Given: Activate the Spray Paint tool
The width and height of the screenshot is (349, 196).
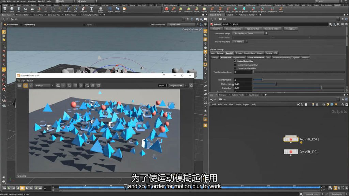Looking at the screenshot, I should click(x=84, y=10).
